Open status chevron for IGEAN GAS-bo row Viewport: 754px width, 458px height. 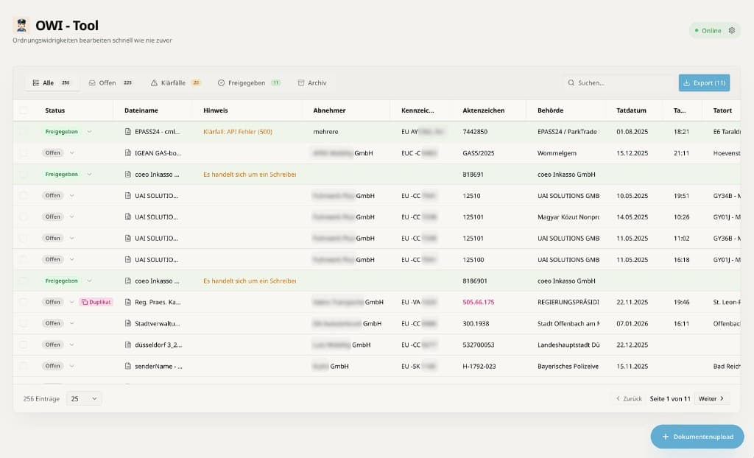(x=72, y=153)
